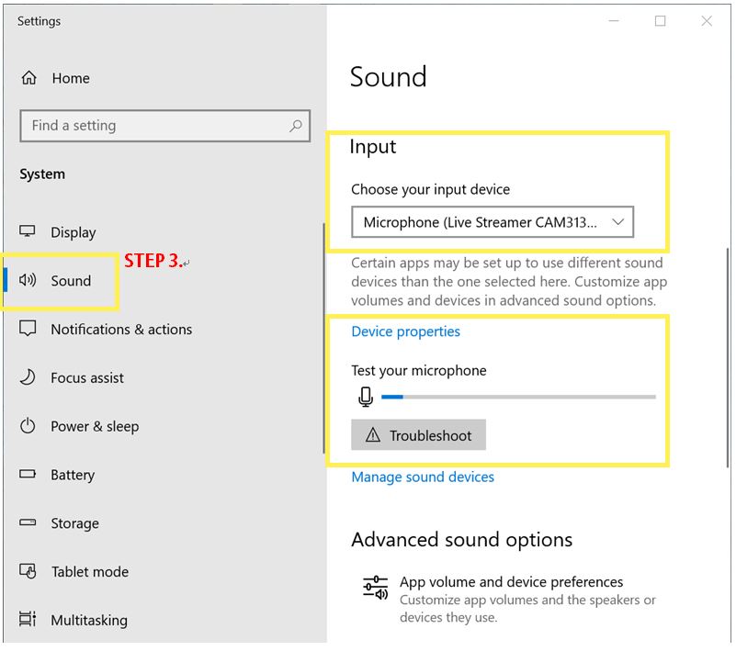Click the Advanced sound options heading
Screen dimensions: 736x651
click(462, 540)
